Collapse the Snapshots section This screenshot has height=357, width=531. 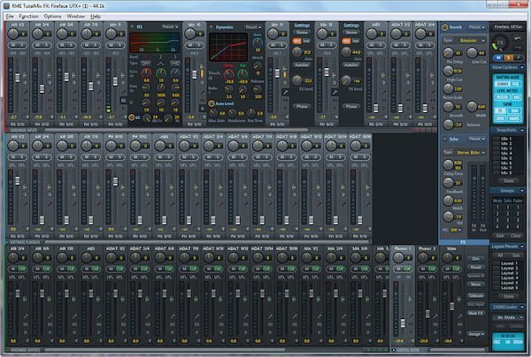521,130
